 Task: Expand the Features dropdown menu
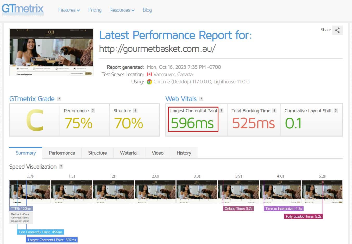69,10
